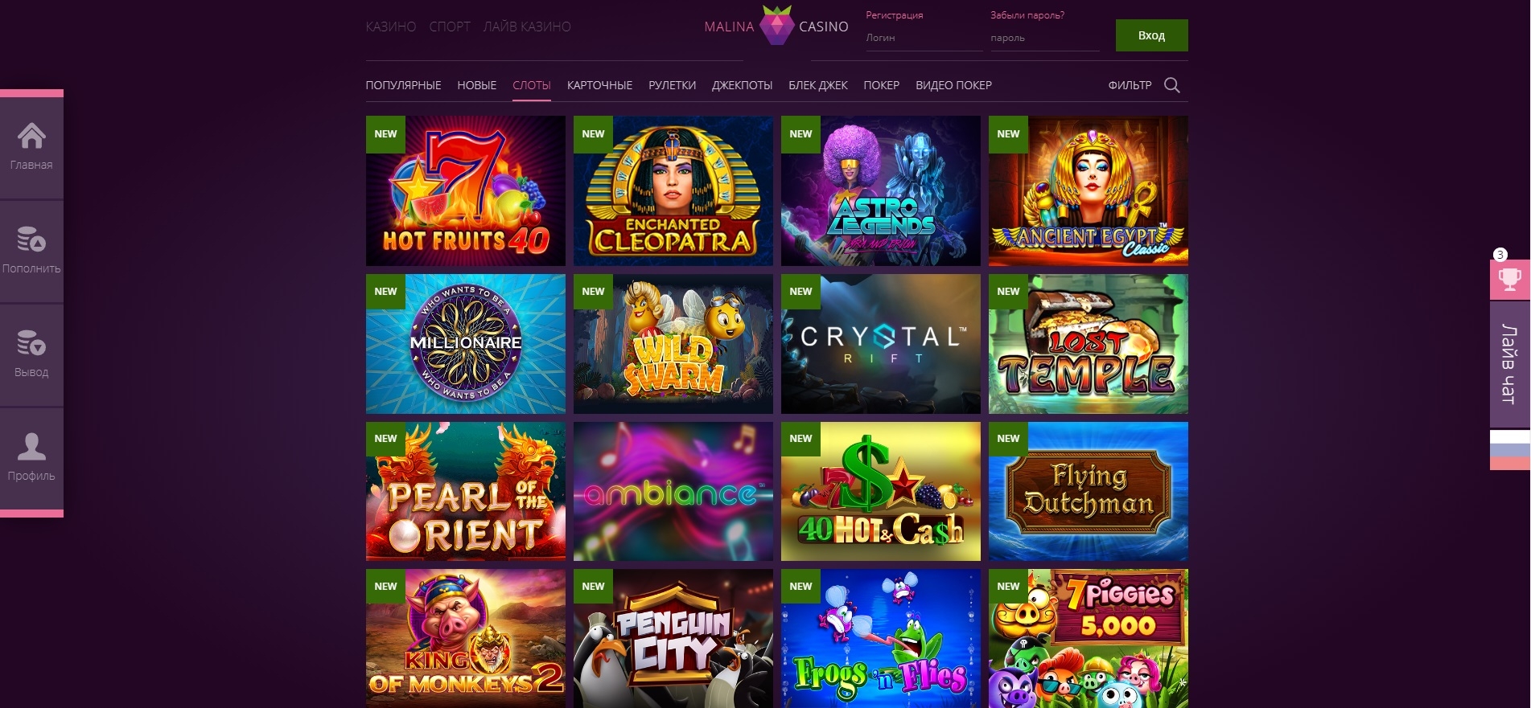Switch to the ДЖЕКПОТЫ tab
The image size is (1531, 708).
coord(742,85)
